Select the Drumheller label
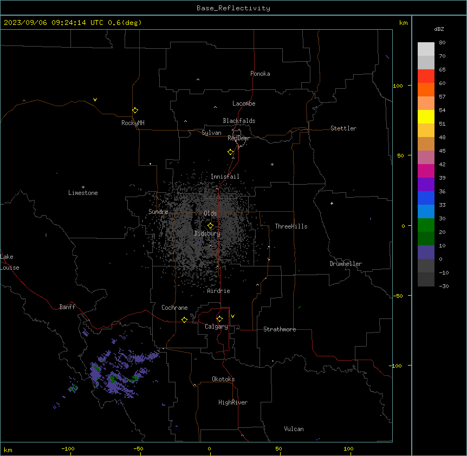The width and height of the screenshot is (467, 456). 346,264
